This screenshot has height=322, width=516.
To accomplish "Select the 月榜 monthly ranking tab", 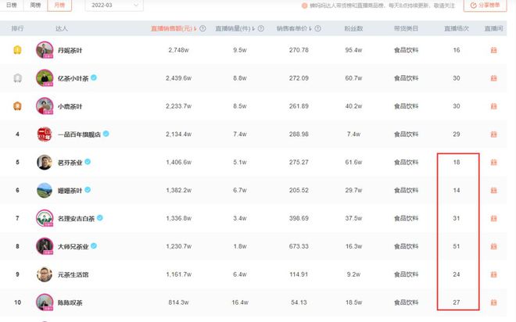I will [59, 5].
